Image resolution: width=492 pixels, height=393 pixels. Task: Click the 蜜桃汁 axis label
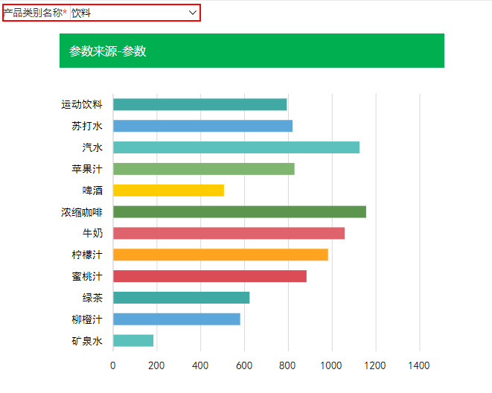(87, 276)
